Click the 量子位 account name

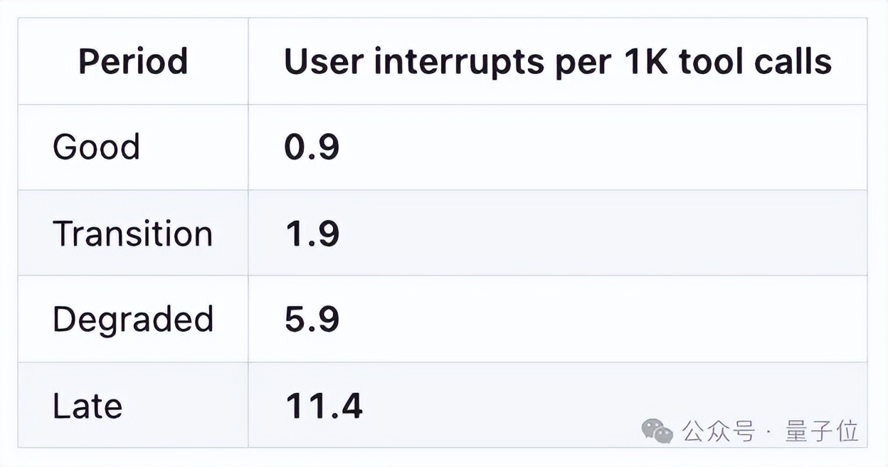(x=823, y=431)
